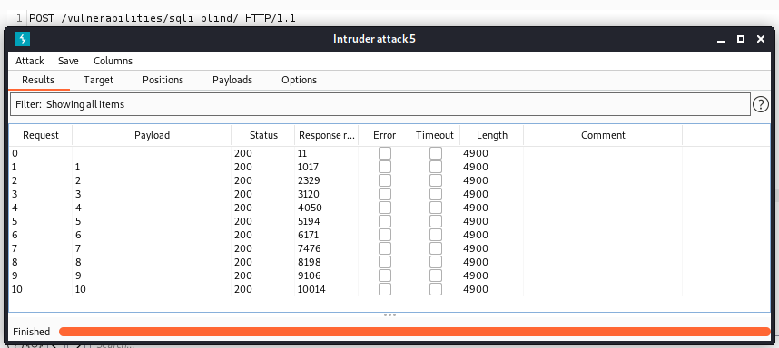
Task: Toggle Error checkbox for request 1
Action: tap(385, 167)
